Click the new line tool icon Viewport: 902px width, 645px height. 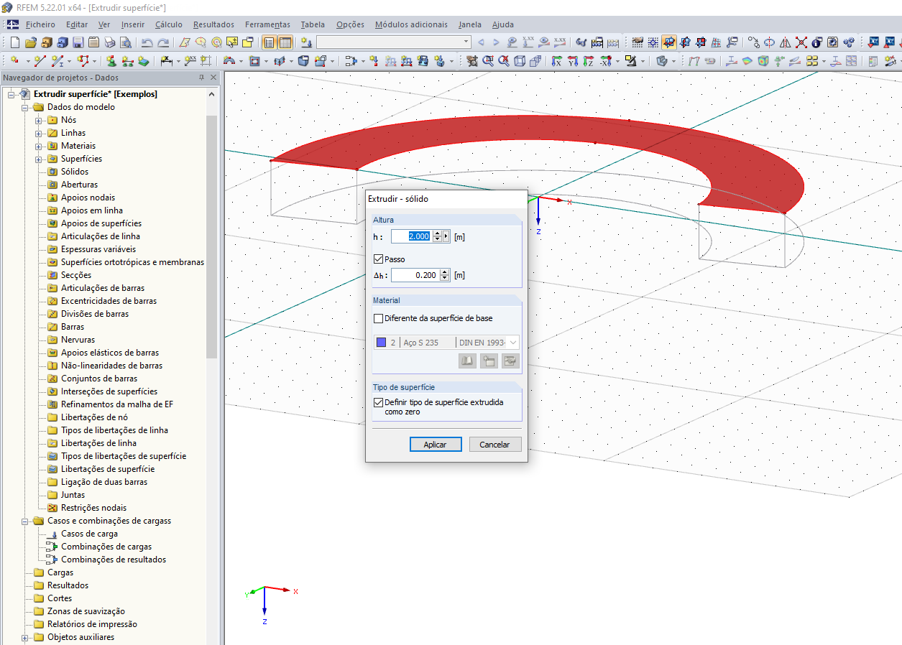[x=40, y=61]
